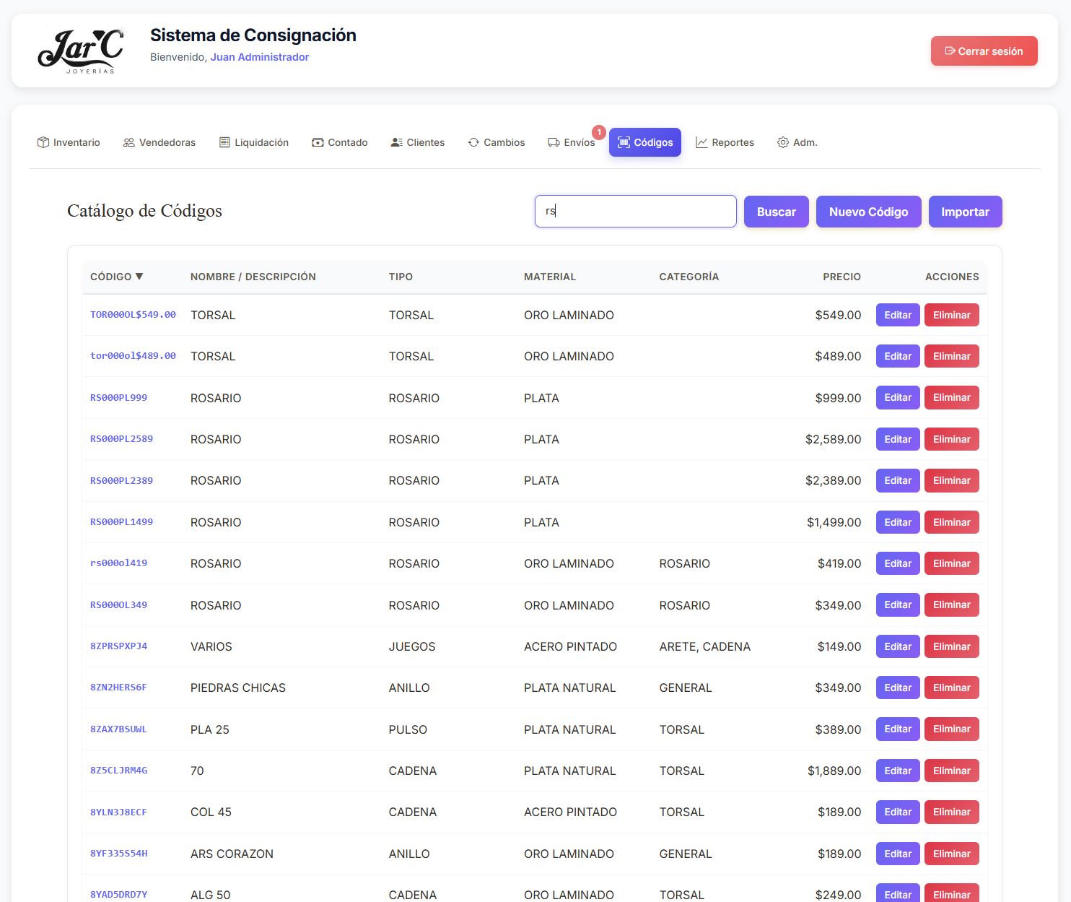
Task: Edit code RS000PL2389
Action: [x=898, y=480]
